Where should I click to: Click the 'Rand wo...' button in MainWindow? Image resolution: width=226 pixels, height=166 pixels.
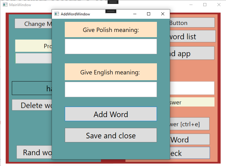(34, 152)
